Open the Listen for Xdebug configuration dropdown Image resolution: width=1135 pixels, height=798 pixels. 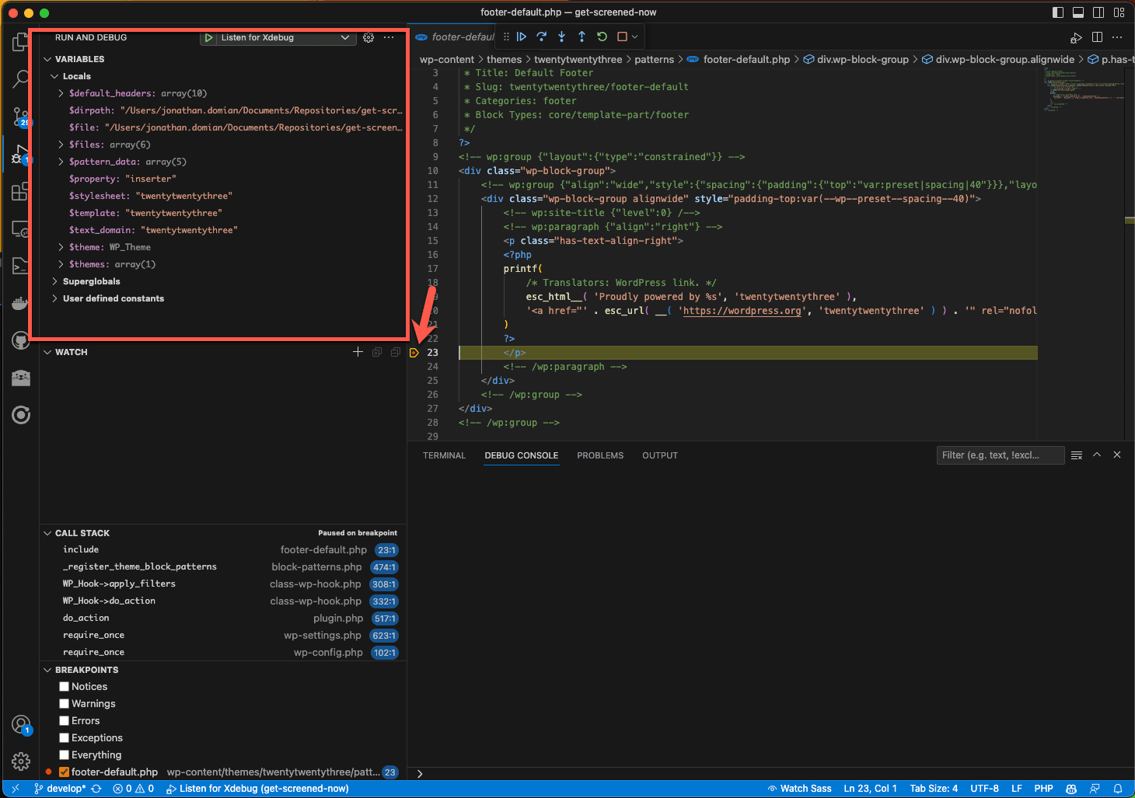[344, 37]
